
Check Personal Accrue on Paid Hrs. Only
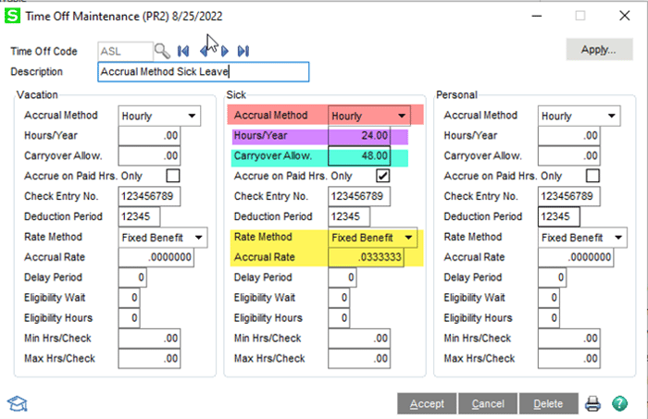point(592,176)
